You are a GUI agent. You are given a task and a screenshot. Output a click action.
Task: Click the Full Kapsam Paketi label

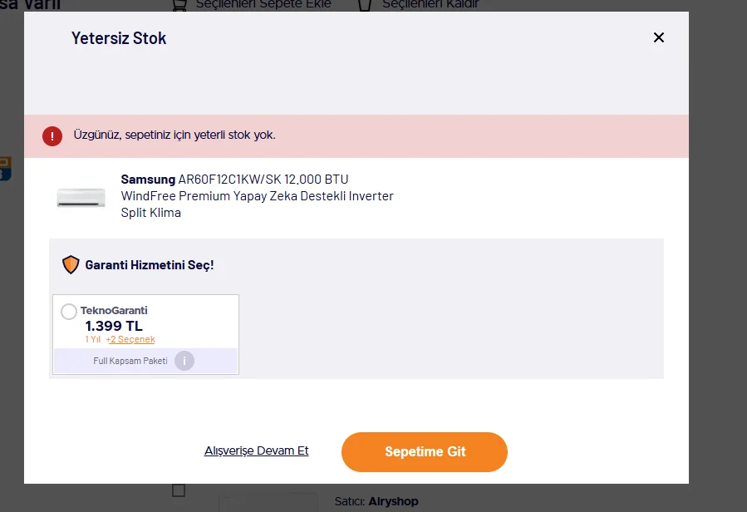(130, 361)
